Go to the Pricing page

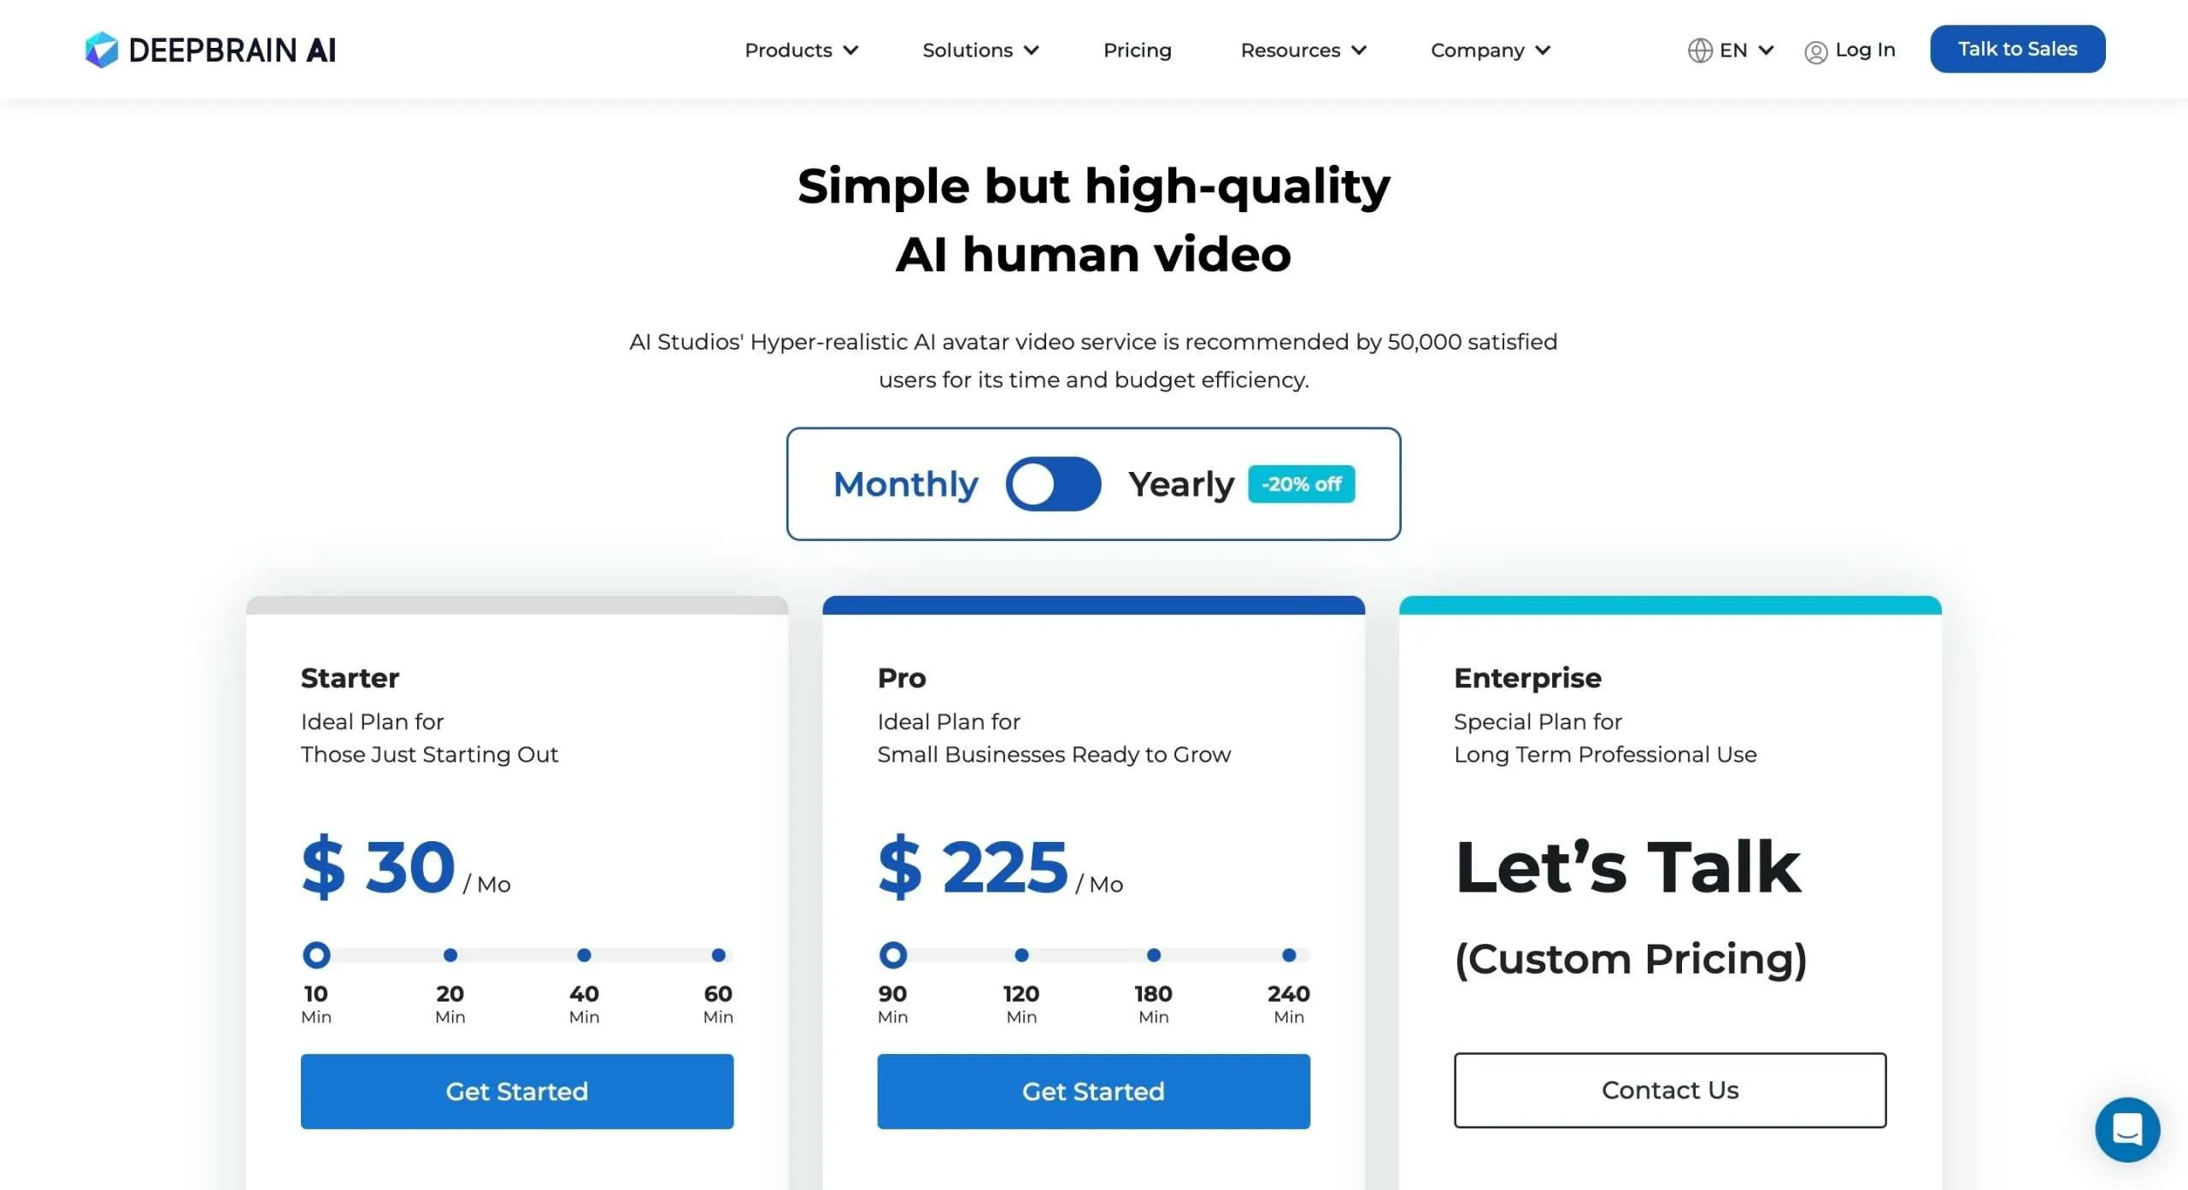[1137, 50]
